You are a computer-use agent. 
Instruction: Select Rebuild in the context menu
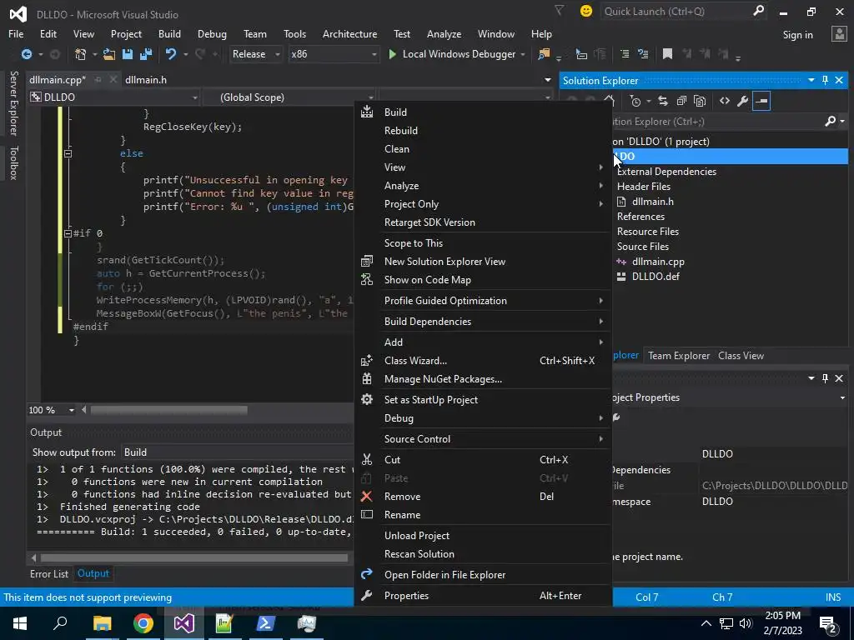click(483, 131)
